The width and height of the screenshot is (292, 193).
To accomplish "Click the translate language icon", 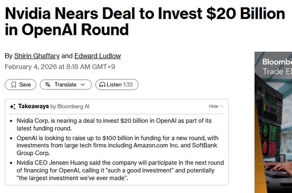I will pyautogui.click(x=48, y=84).
